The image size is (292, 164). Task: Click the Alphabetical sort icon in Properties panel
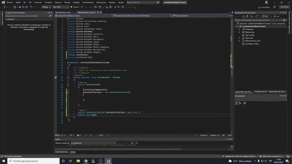(x=240, y=103)
